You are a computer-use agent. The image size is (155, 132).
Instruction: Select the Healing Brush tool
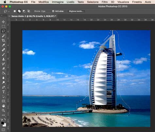point(3,50)
